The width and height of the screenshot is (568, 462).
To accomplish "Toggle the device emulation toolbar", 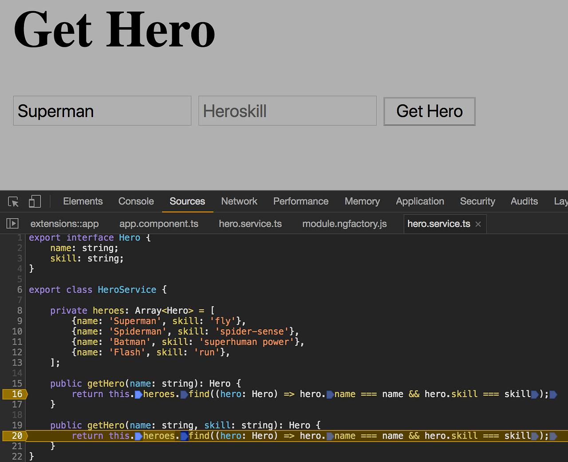I will point(34,201).
